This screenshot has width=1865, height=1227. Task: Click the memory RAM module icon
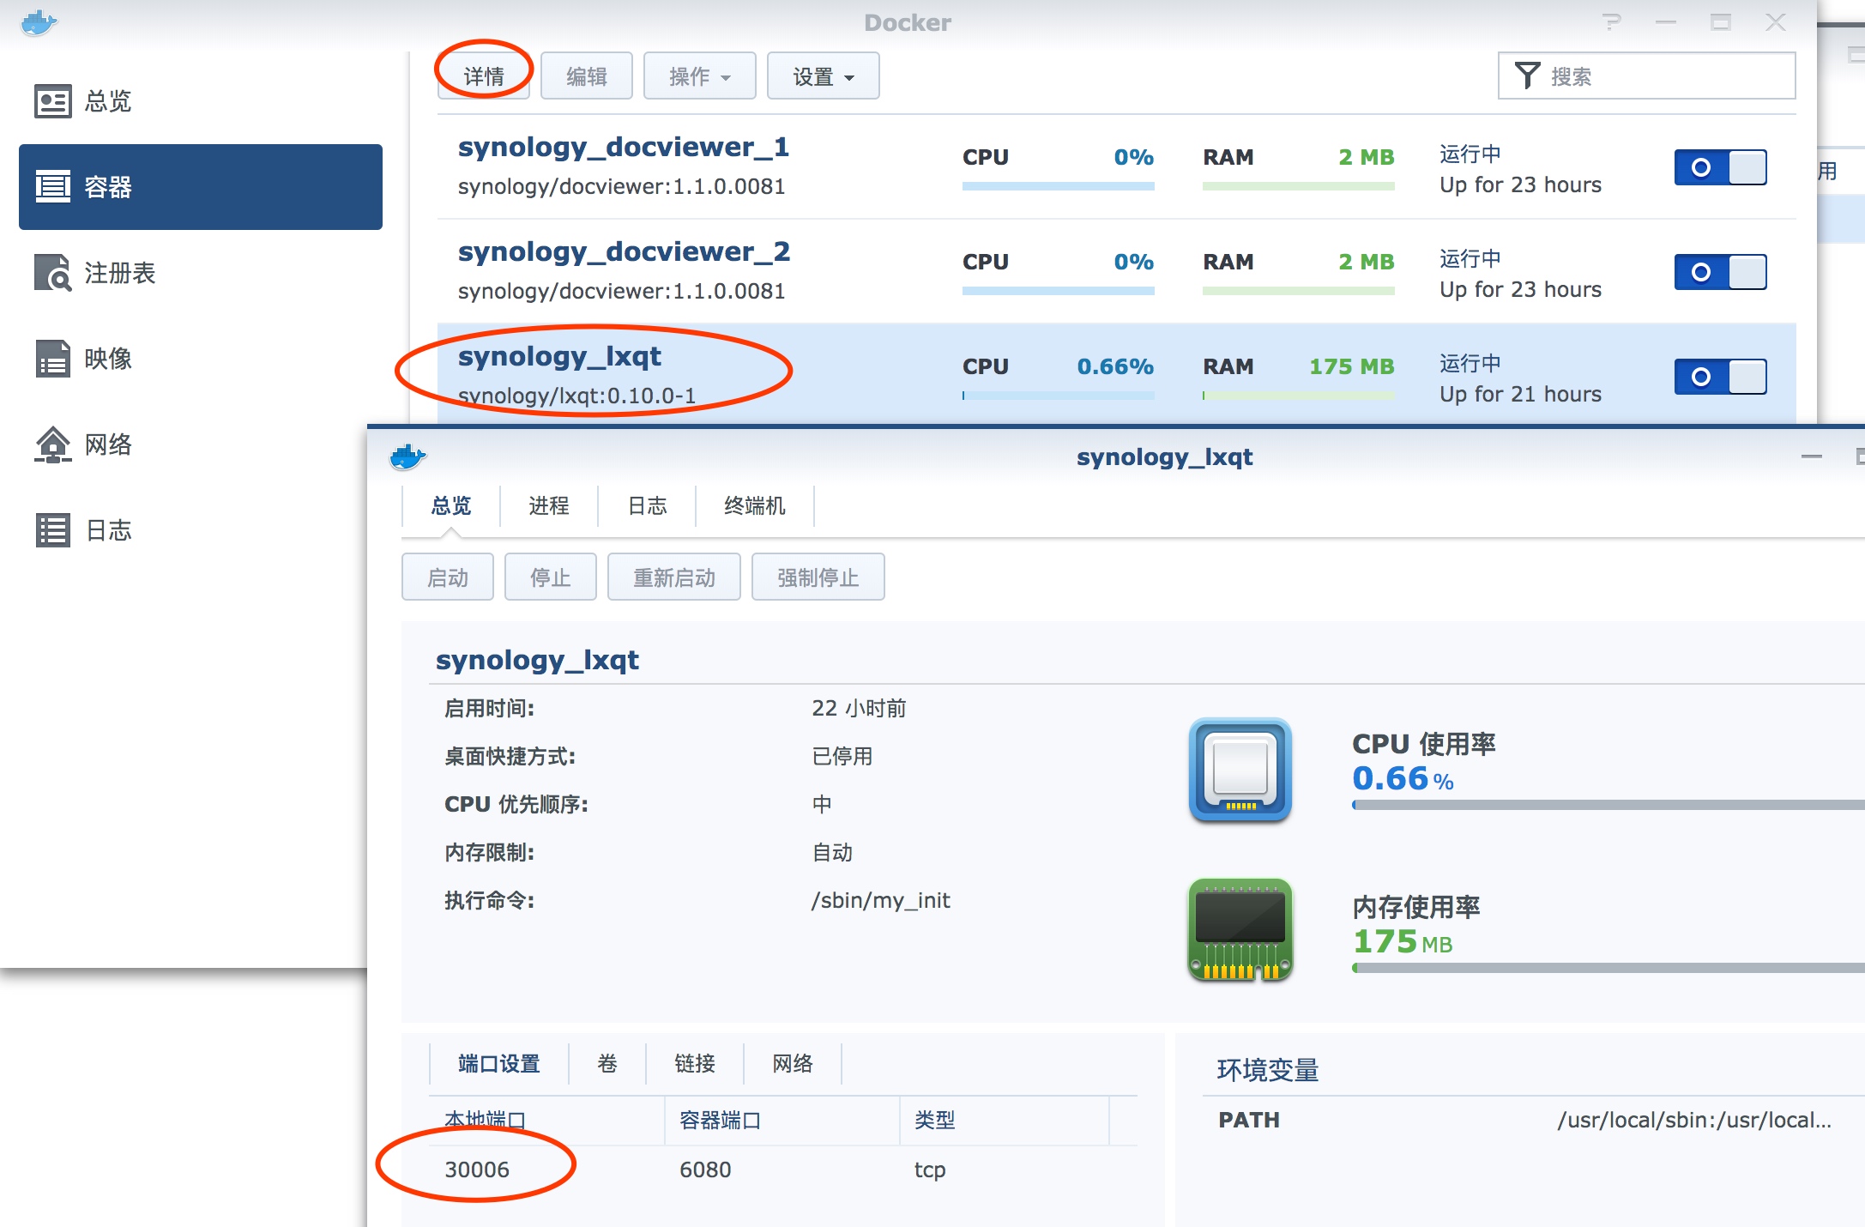pyautogui.click(x=1240, y=929)
